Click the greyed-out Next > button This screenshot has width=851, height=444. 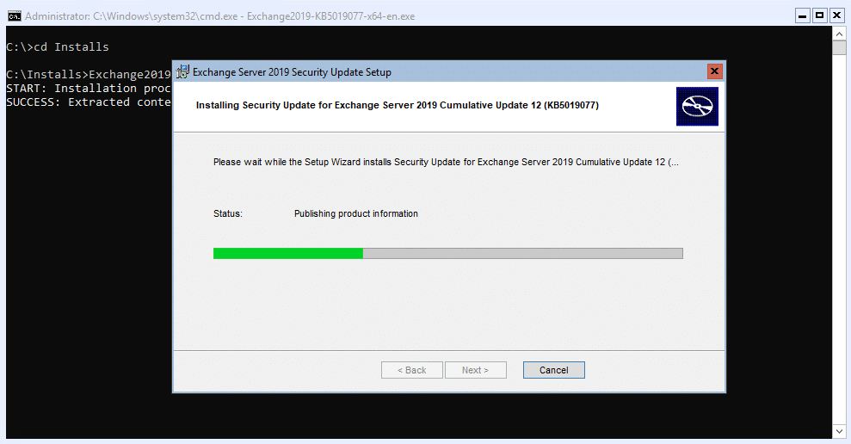(x=476, y=370)
